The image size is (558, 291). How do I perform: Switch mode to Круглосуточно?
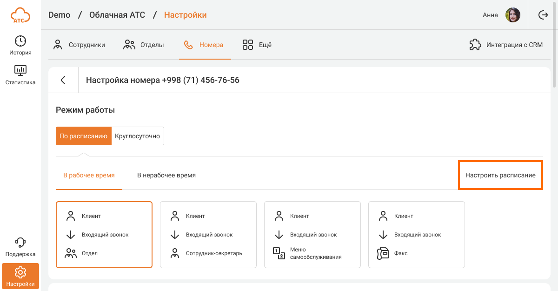click(x=137, y=136)
